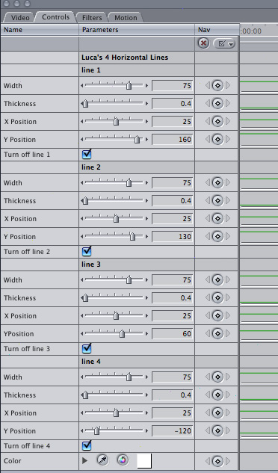278x473 pixels.
Task: Add keyframe for line 2 Y Position
Action: [217, 236]
